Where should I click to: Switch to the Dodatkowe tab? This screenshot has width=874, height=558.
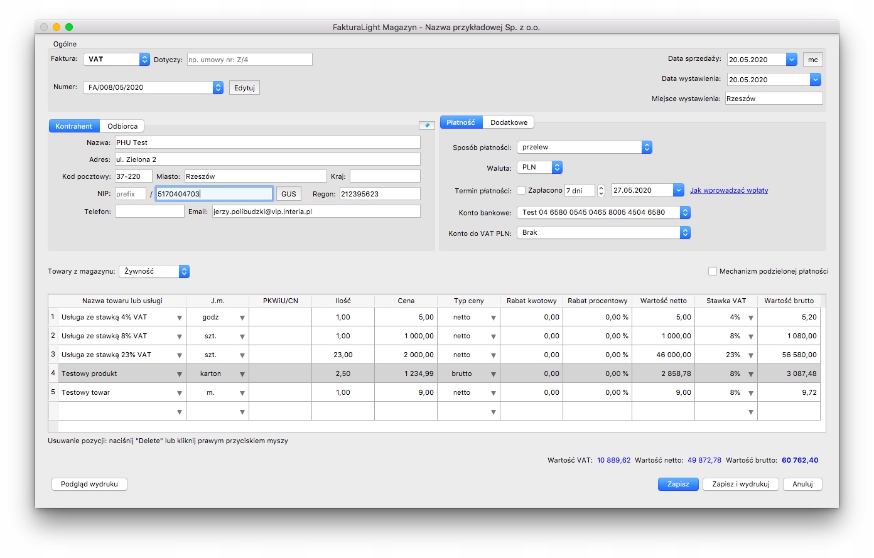[x=509, y=122]
